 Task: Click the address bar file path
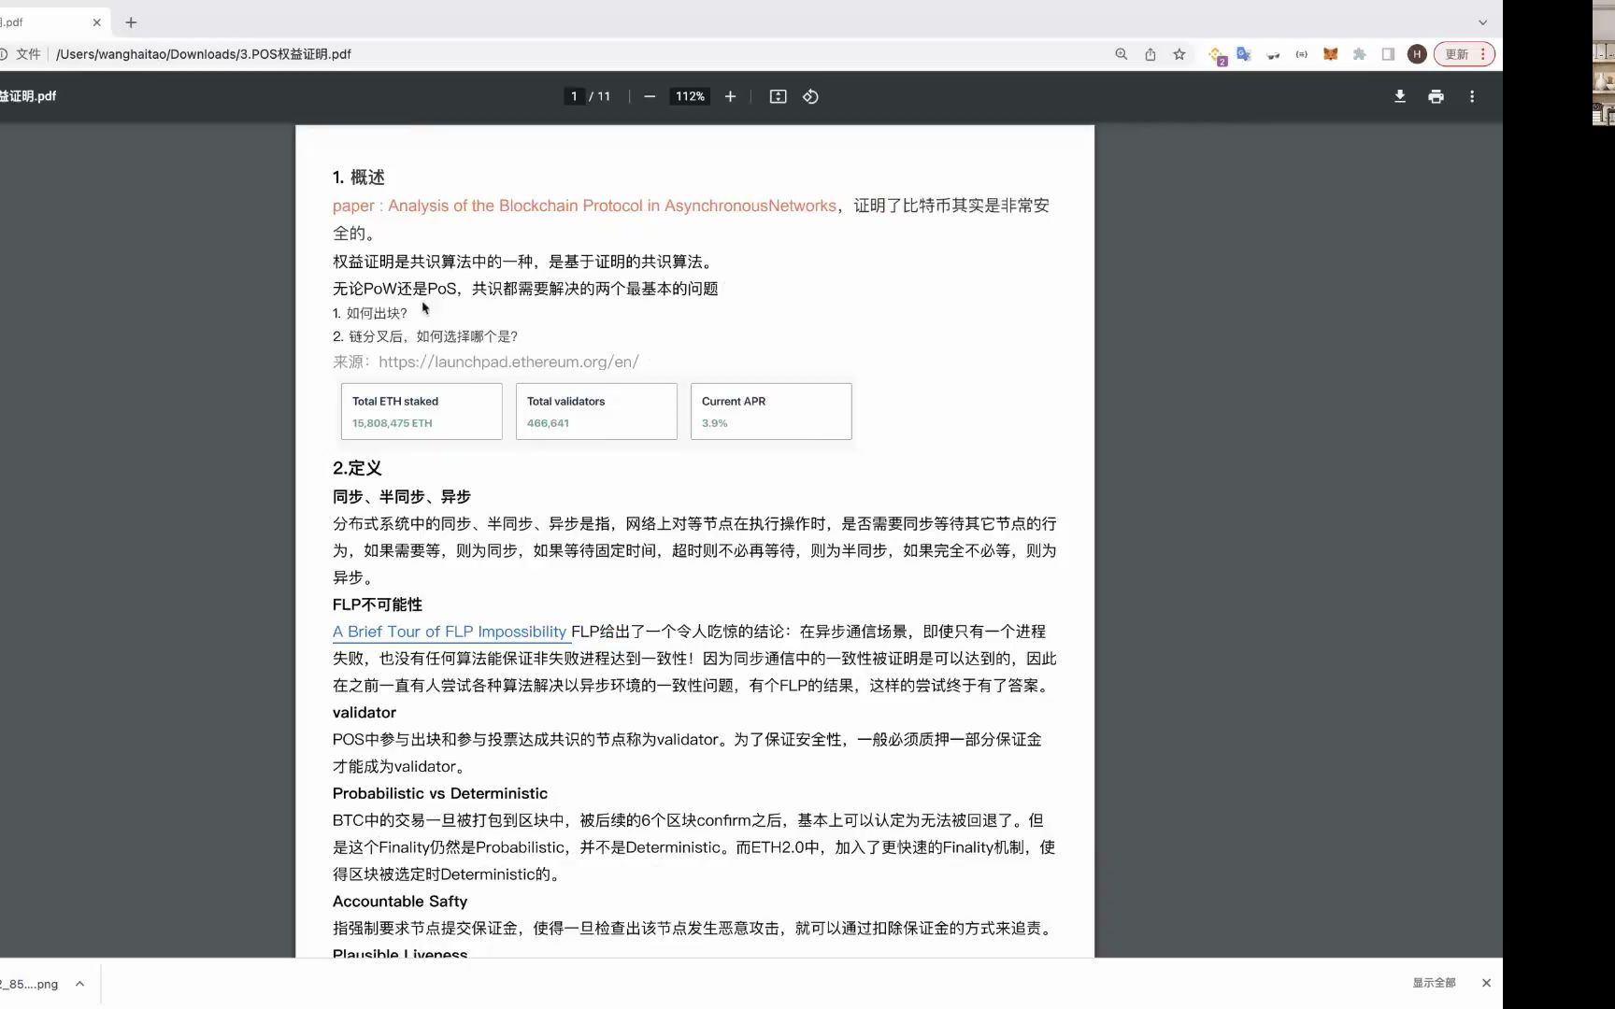(204, 54)
